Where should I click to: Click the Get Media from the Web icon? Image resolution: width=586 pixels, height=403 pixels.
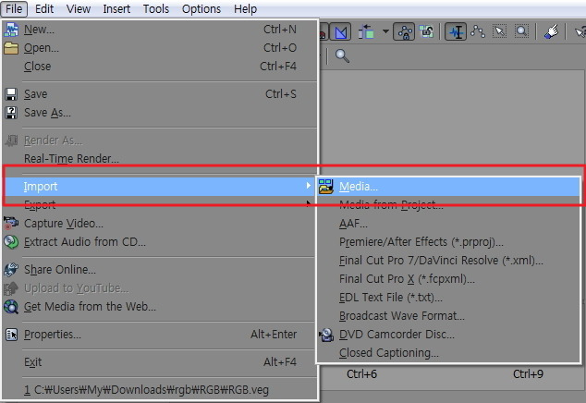pos(11,307)
